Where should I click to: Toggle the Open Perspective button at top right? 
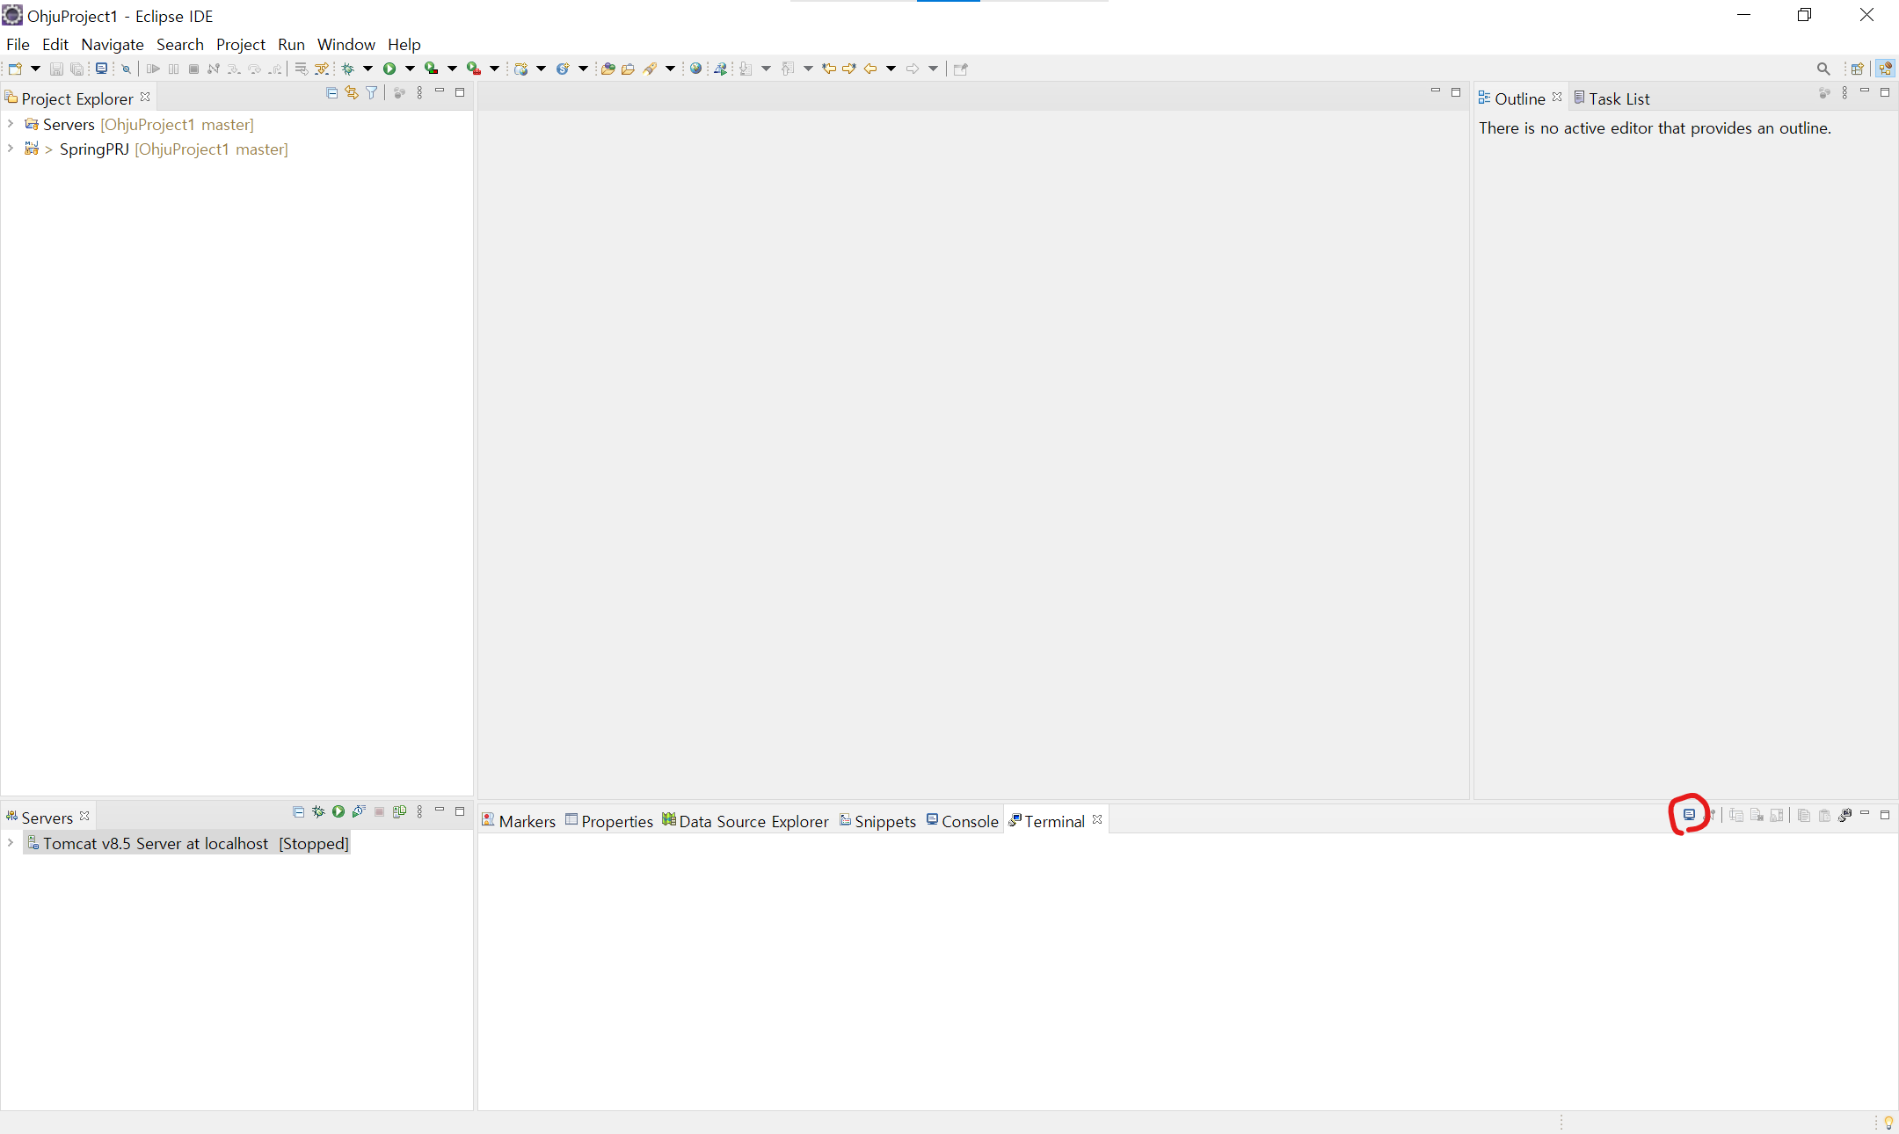coord(1857,69)
